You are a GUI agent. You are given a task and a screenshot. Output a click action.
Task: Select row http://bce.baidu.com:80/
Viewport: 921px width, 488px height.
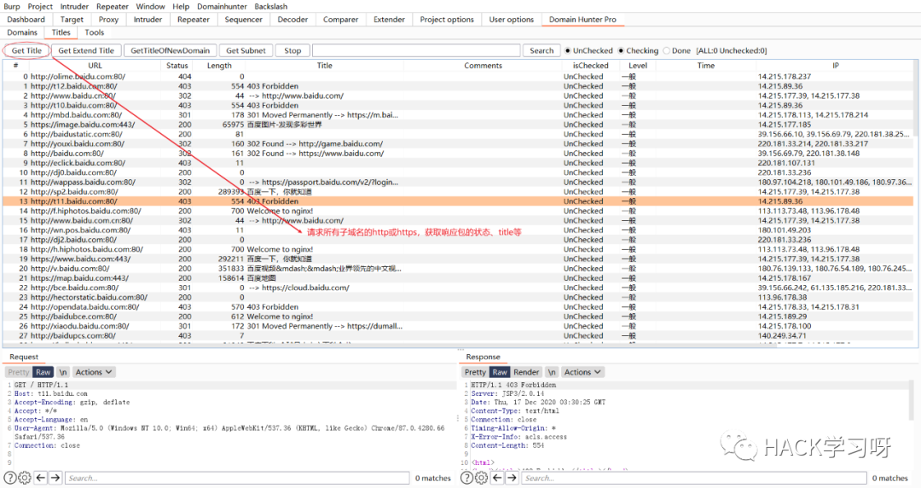pyautogui.click(x=458, y=288)
